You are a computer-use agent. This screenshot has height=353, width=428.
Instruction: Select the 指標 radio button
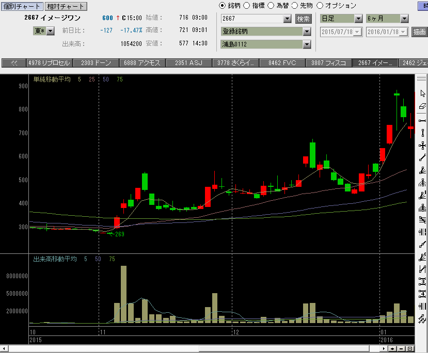pyautogui.click(x=246, y=6)
